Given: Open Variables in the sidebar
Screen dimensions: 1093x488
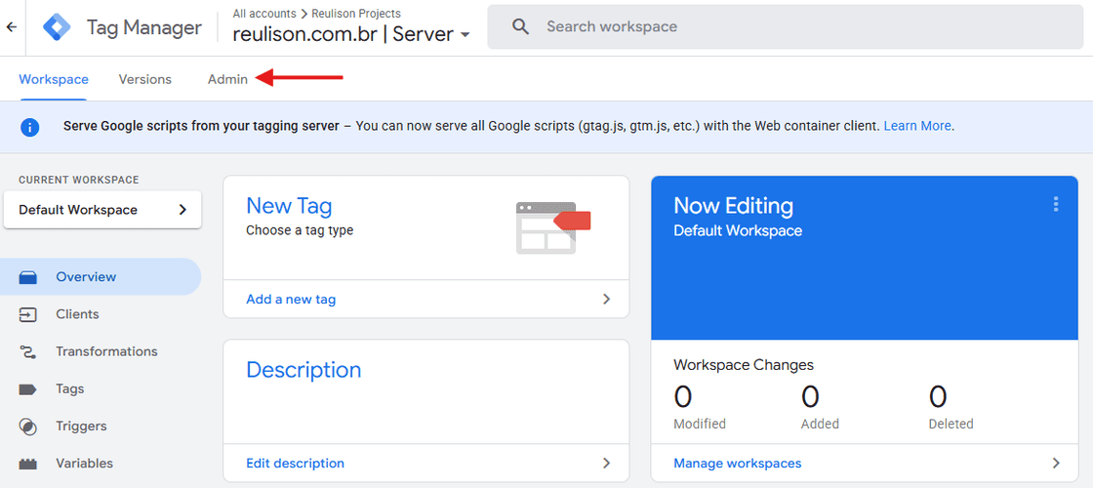Looking at the screenshot, I should [101, 464].
